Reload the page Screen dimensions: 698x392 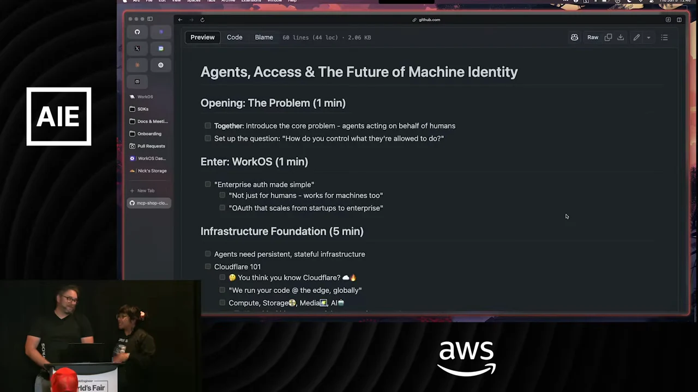pyautogui.click(x=202, y=20)
